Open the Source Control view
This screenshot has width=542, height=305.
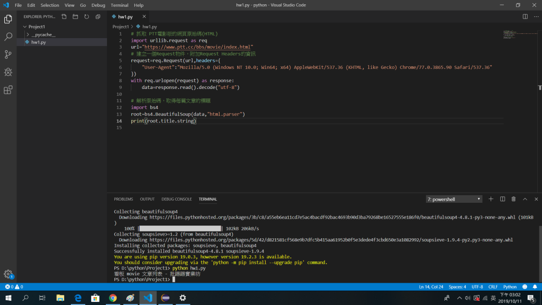(8, 54)
